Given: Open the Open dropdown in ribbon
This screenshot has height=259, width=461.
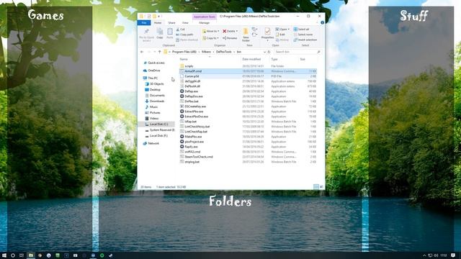Looking at the screenshot, I should point(282,29).
